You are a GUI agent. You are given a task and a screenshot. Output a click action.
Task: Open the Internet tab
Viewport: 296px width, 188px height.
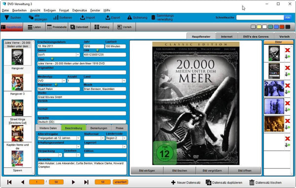[x=227, y=36]
